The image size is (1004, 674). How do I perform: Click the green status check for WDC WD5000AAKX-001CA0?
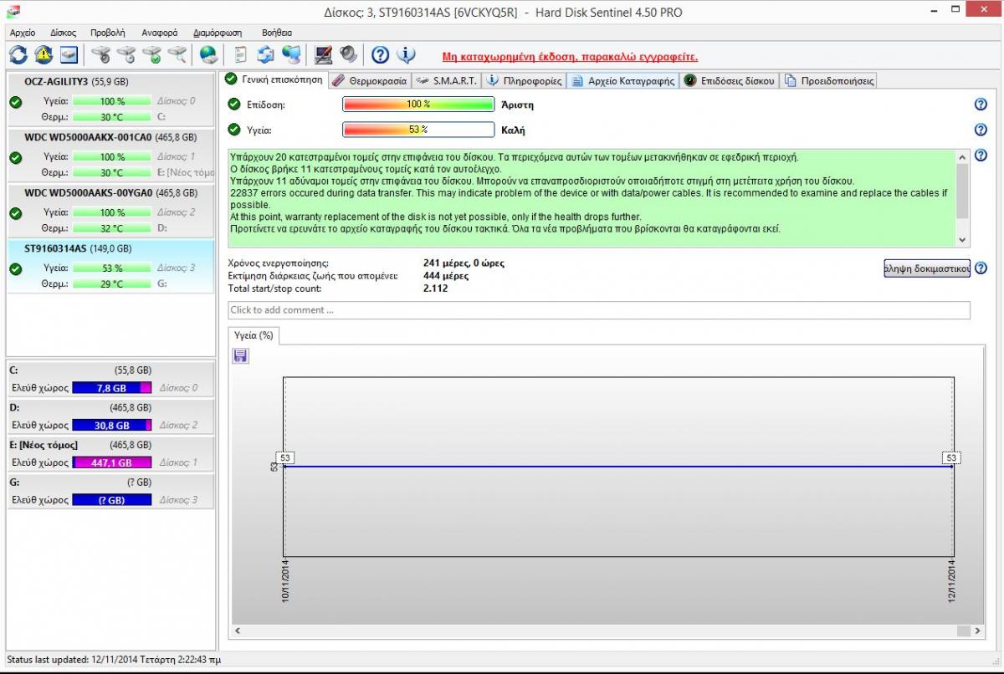[15, 157]
